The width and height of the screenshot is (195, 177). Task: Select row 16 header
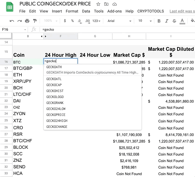click(x=6, y=62)
